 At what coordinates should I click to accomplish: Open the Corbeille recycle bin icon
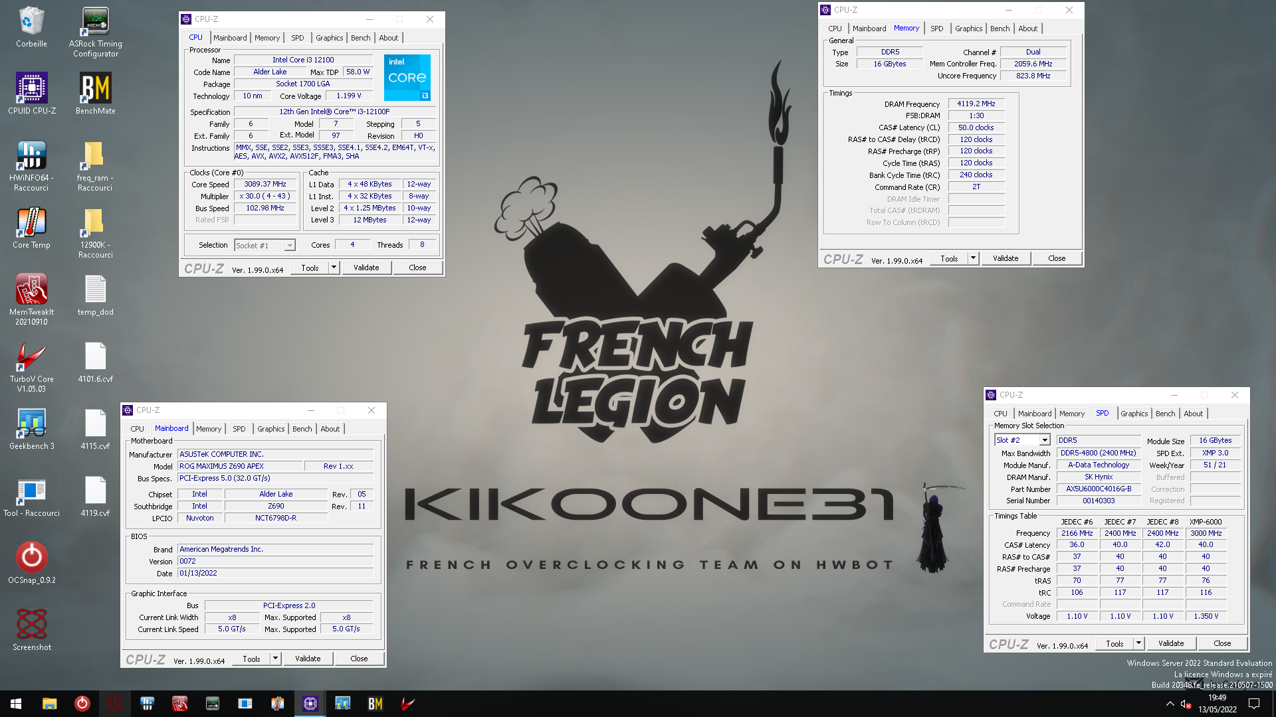(31, 27)
